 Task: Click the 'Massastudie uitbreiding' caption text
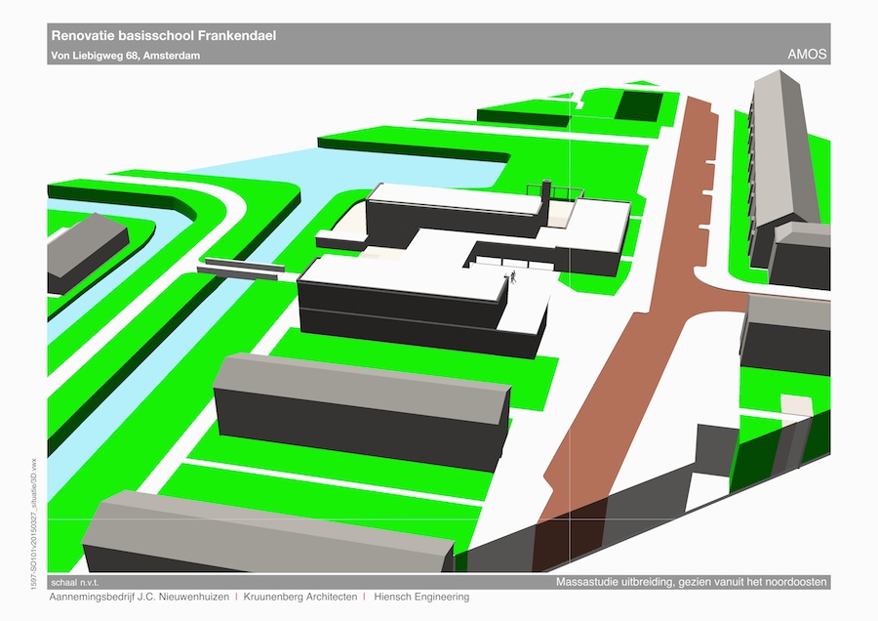click(x=691, y=582)
